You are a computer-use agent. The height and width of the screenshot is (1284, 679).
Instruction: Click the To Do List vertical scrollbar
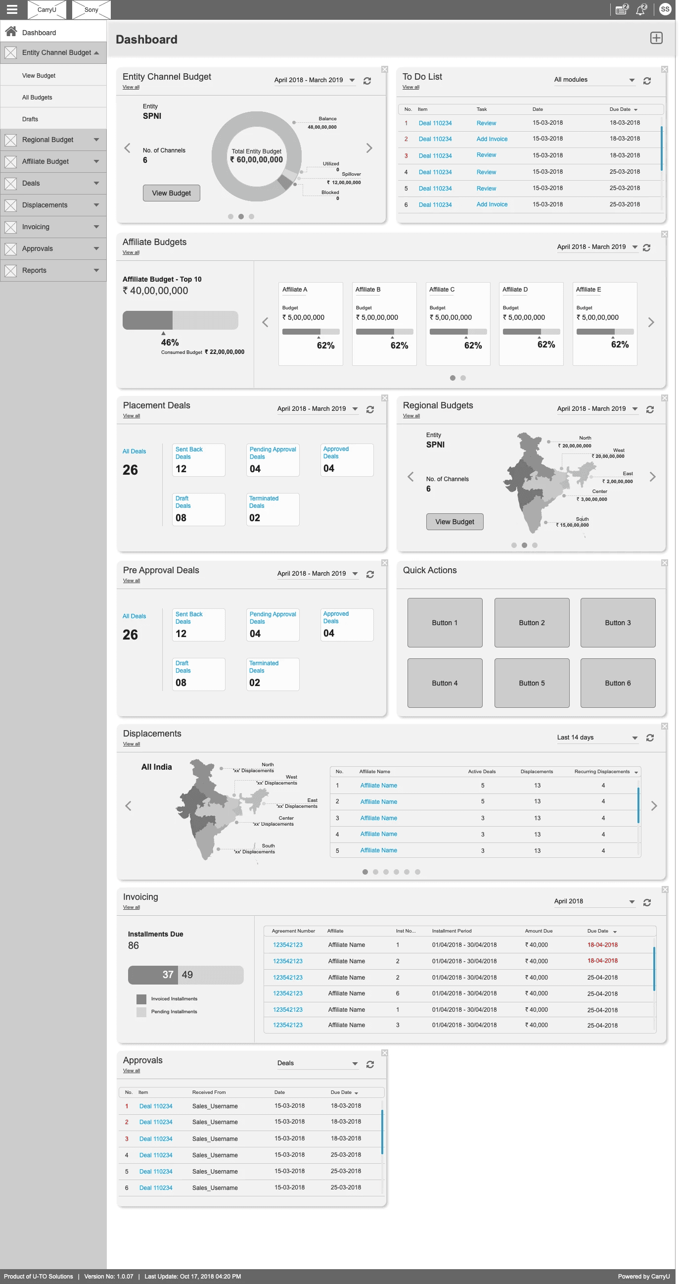662,148
